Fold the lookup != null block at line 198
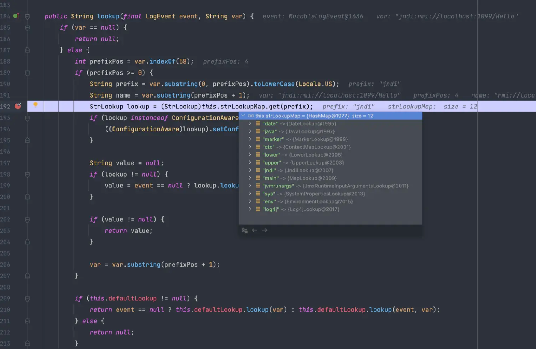This screenshot has width=536, height=349. click(x=27, y=174)
